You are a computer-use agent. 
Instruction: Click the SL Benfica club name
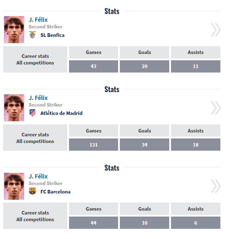[52, 35]
